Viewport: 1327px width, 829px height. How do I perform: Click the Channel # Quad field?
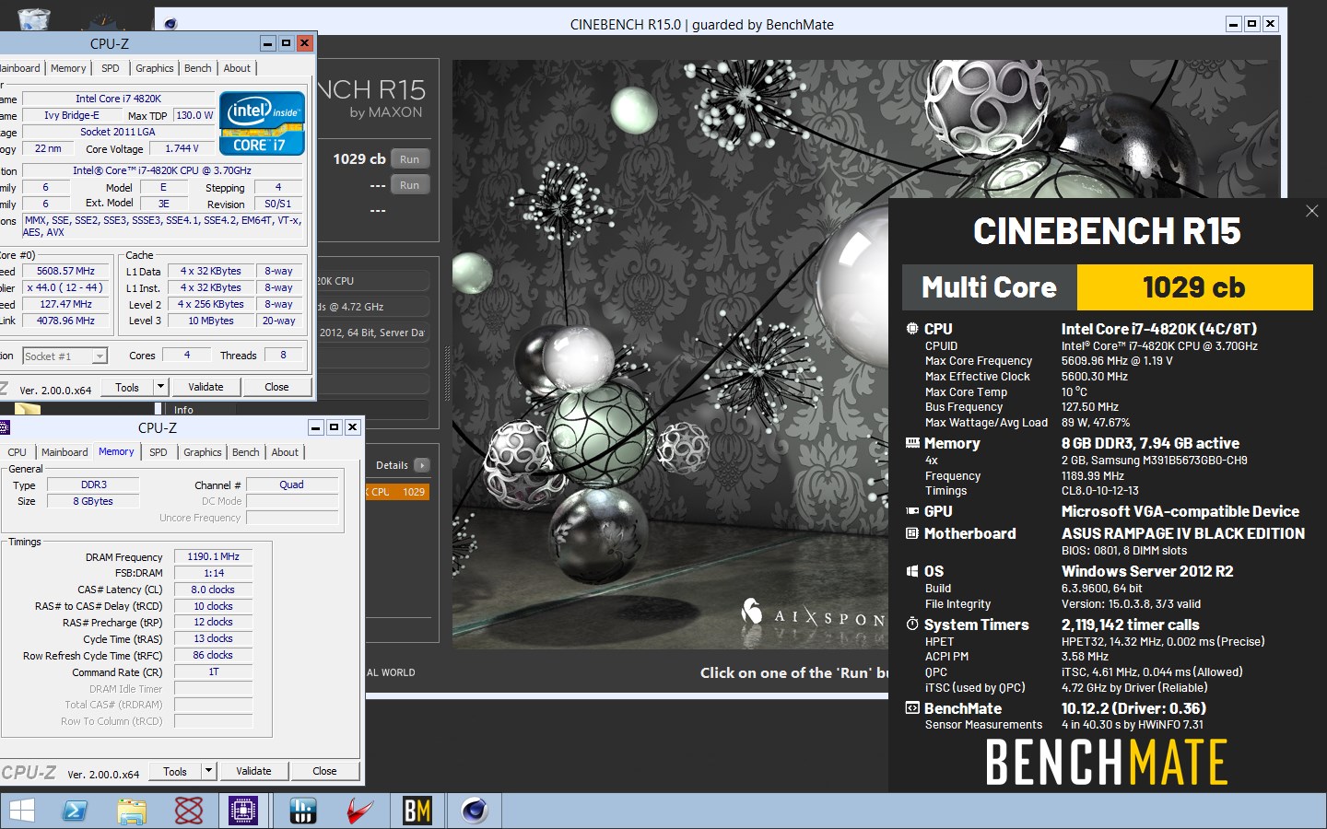point(291,485)
